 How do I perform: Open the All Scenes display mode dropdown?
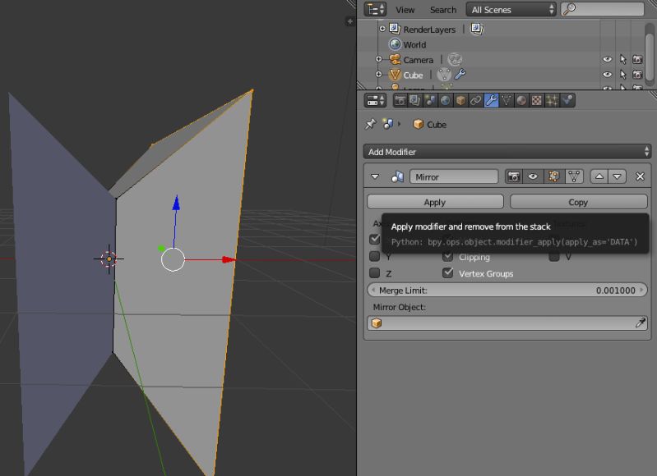(511, 9)
